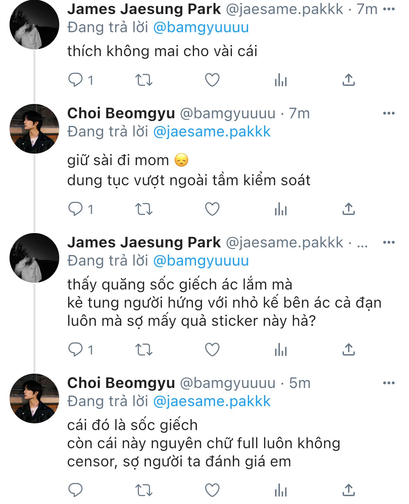Retweet the "cái đó là sốc giếch" tweet

(x=144, y=490)
